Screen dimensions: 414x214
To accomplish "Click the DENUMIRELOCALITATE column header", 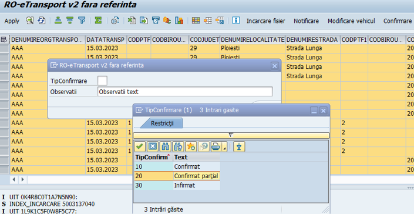I will point(253,39).
